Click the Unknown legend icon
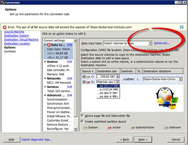The image size is (188, 145). pos(166,128)
